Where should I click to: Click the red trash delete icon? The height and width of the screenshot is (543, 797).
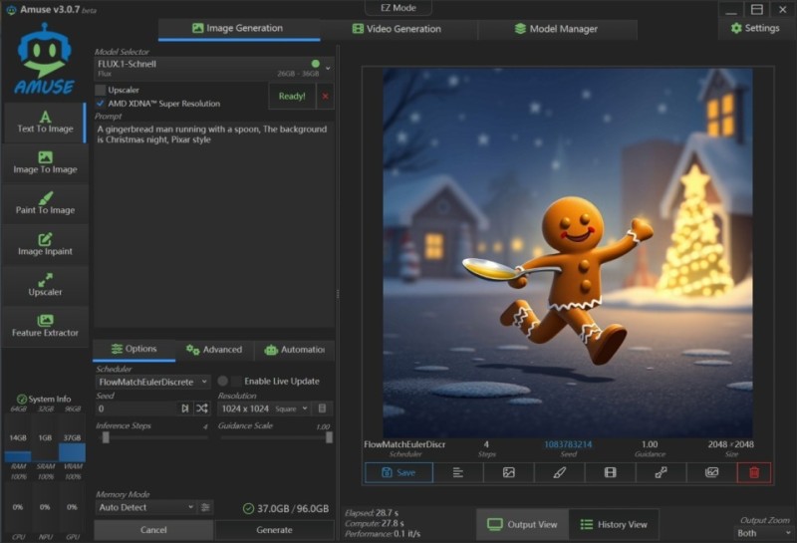click(x=753, y=472)
